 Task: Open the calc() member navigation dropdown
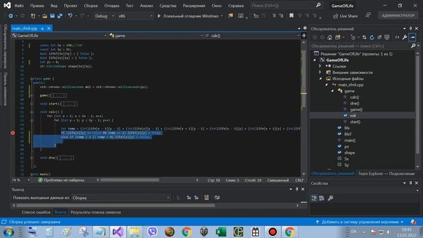pyautogui.click(x=252, y=36)
